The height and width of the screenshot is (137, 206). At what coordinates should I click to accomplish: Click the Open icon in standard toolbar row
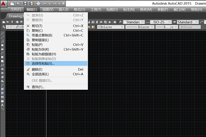pyautogui.click(x=8, y=22)
